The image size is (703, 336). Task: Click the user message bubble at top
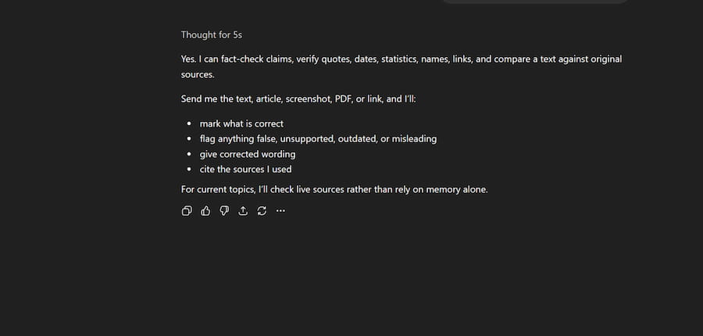[x=535, y=2]
